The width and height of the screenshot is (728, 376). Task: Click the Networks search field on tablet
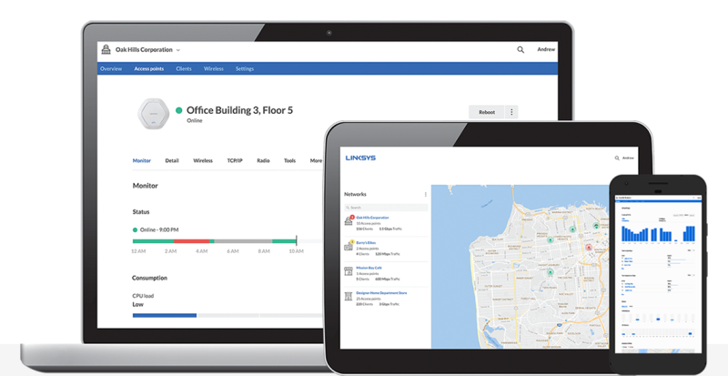[x=386, y=208]
